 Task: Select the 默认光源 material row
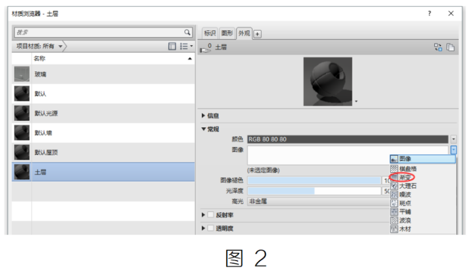pos(103,113)
